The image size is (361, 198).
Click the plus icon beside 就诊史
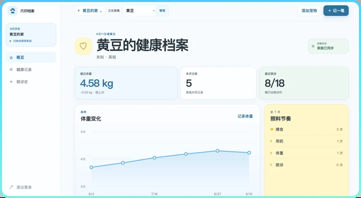click(x=11, y=82)
